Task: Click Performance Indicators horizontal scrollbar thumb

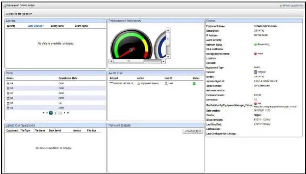Action: 128,61
